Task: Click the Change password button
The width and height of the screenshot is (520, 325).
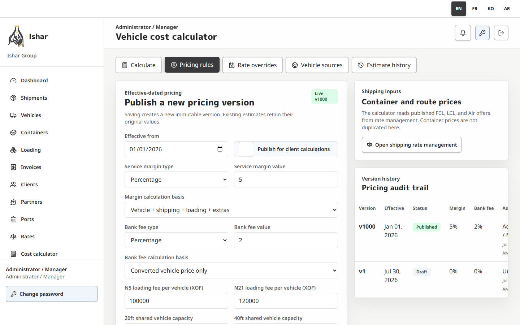Action: pyautogui.click(x=52, y=294)
